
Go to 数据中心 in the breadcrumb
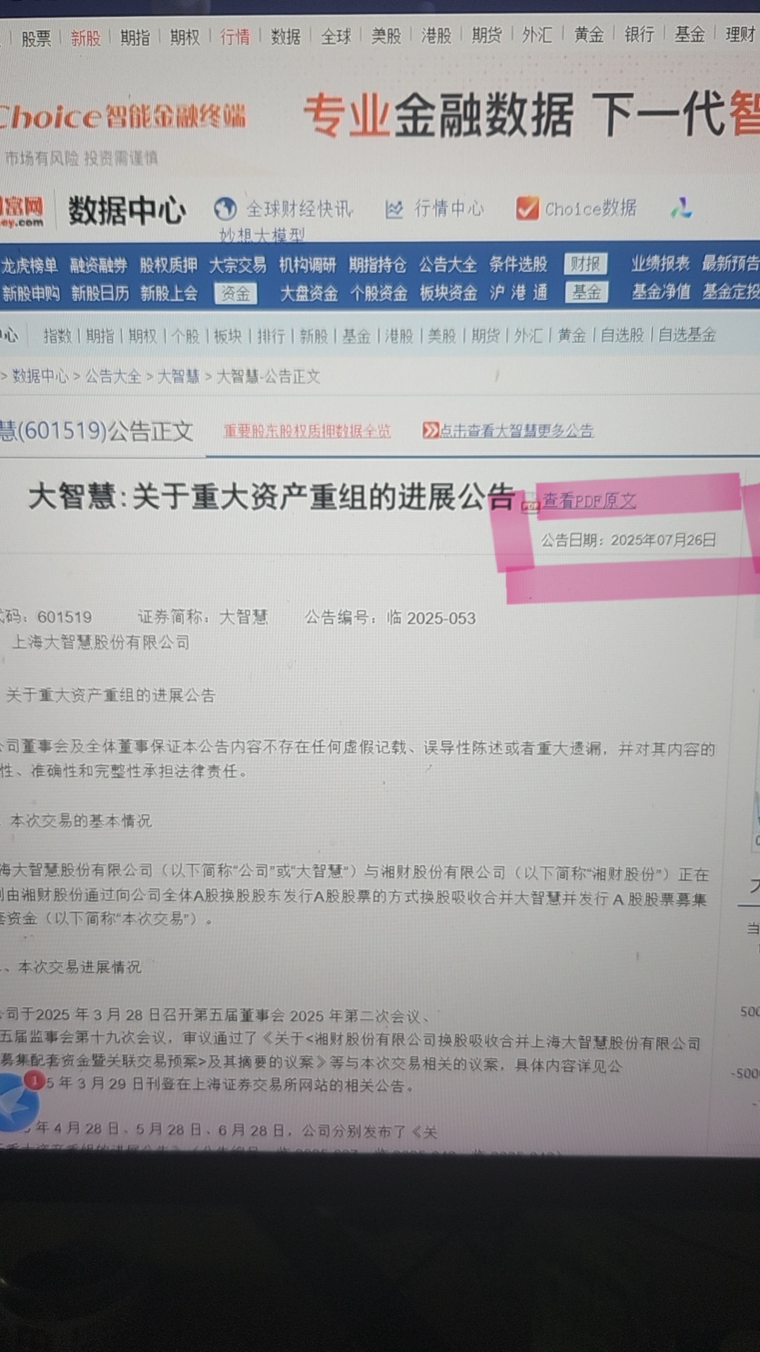[40, 377]
